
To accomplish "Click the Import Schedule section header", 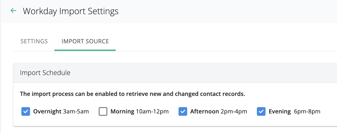I will [45, 73].
